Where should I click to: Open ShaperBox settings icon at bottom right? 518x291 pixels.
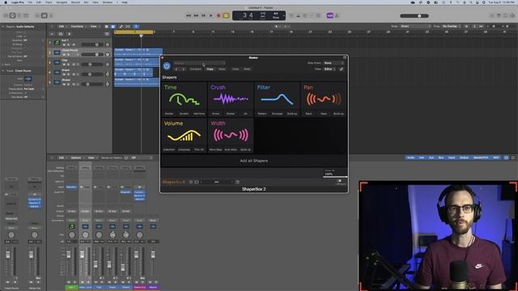coord(340,182)
